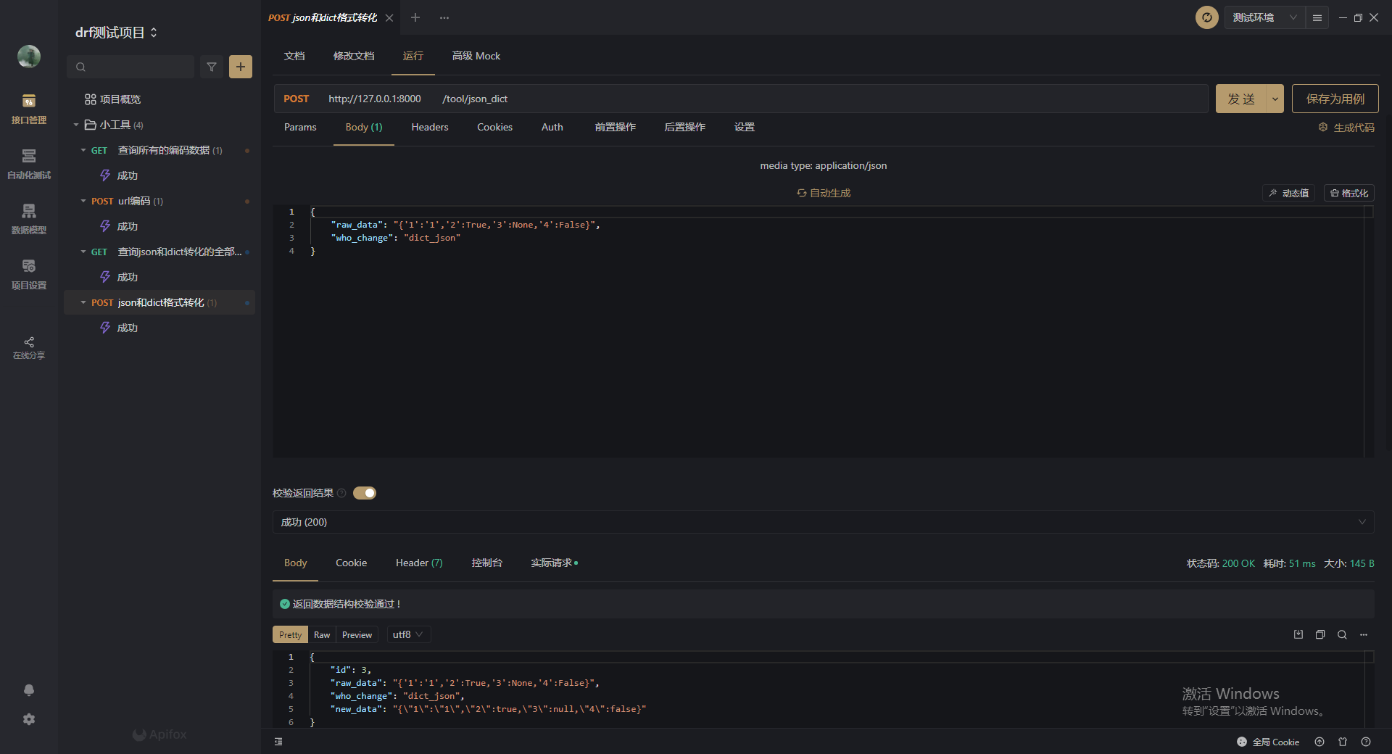Open the notification bell icon
This screenshot has height=754, width=1392.
click(29, 690)
